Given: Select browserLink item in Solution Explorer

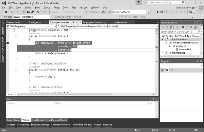Looking at the screenshot, I should pyautogui.click(x=185, y=50).
